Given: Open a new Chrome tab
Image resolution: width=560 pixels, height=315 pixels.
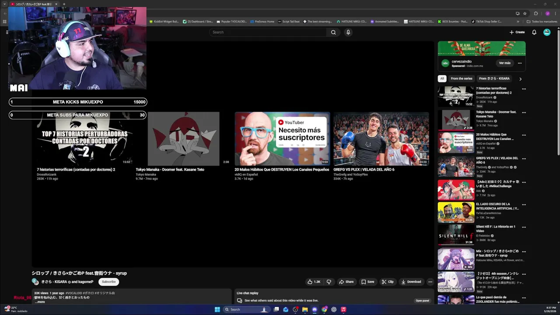Looking at the screenshot, I should [64, 4].
